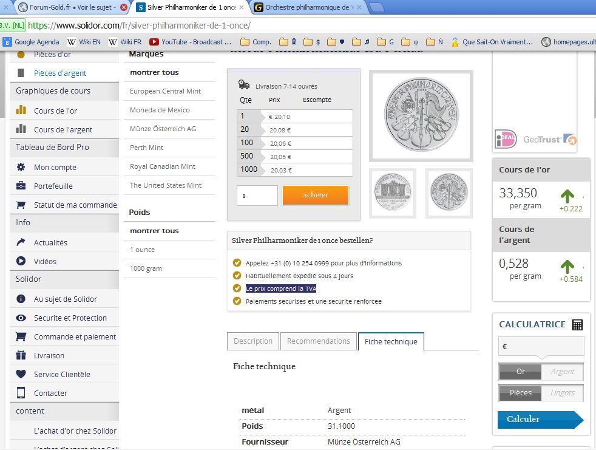This screenshot has height=450, width=596.
Task: Click montrer tous under Poids
Action: click(x=154, y=231)
